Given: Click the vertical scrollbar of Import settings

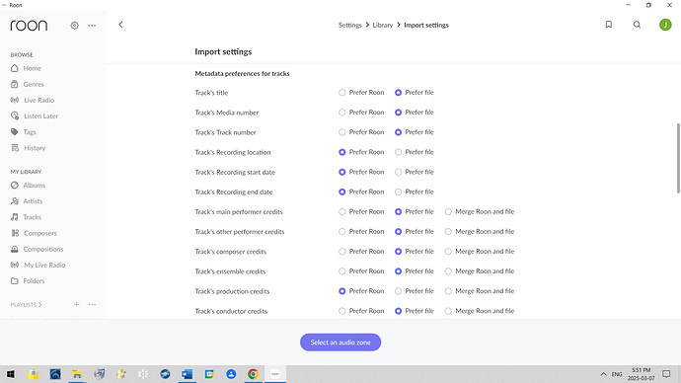Looking at the screenshot, I should (x=678, y=158).
